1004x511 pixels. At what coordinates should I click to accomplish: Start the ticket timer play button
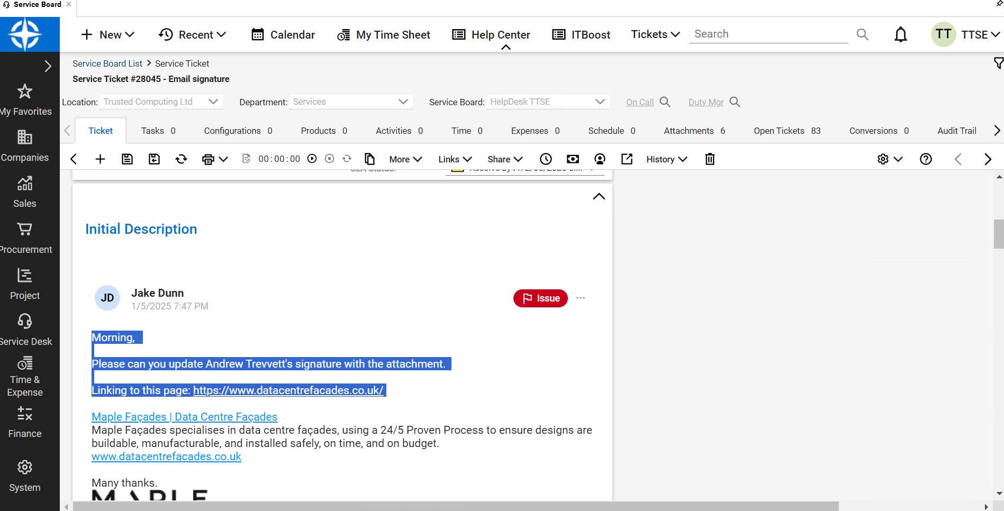pos(312,159)
